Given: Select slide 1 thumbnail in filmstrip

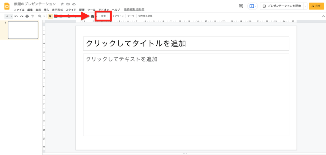Looking at the screenshot, I should point(23,30).
